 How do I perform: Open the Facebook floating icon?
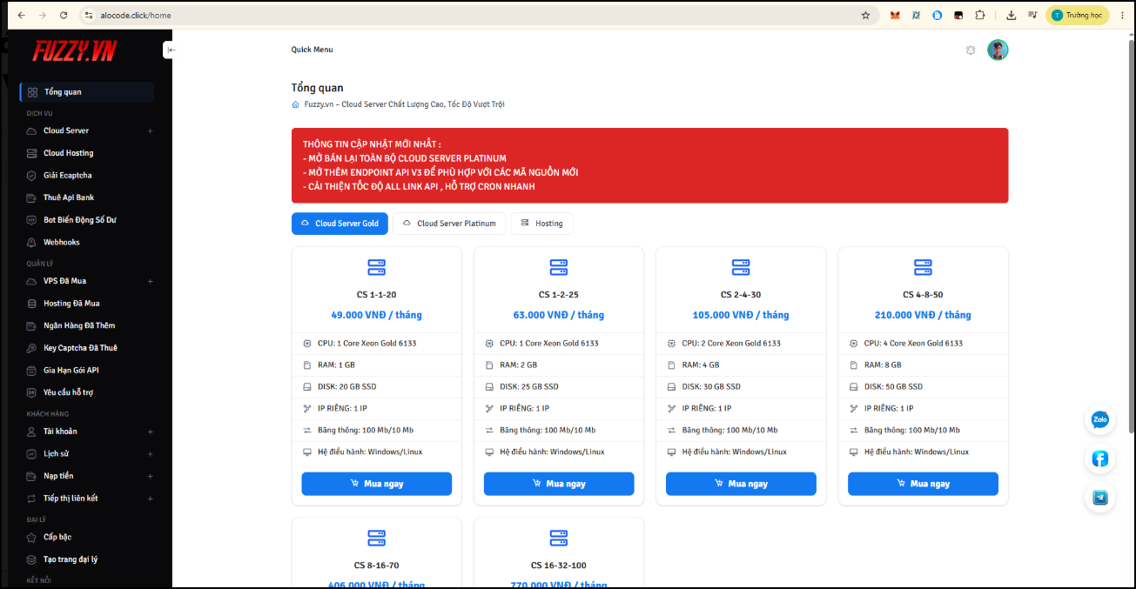[1100, 458]
